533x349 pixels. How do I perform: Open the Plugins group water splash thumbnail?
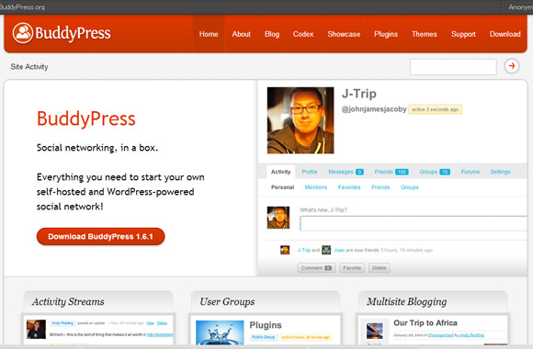(220, 332)
